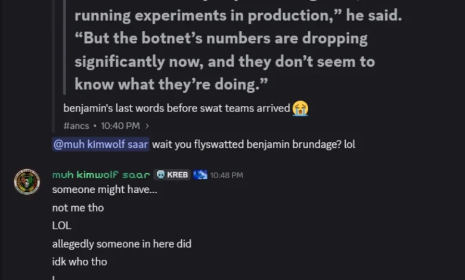Click "wait you flyswatted benjamin brundage?" message
Image resolution: width=465 pixels, height=280 pixels.
click(x=253, y=144)
